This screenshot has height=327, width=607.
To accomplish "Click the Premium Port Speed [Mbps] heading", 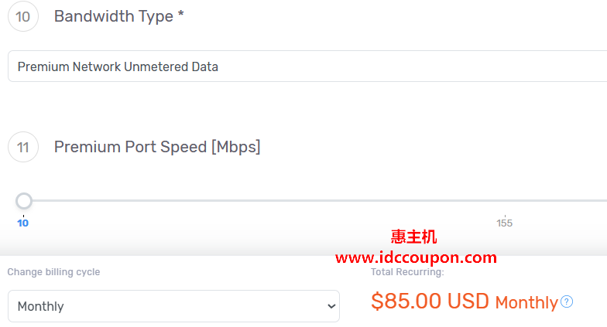I will 157,147.
